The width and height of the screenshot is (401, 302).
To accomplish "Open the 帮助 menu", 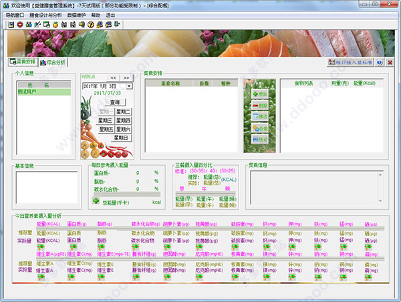I will [x=96, y=15].
